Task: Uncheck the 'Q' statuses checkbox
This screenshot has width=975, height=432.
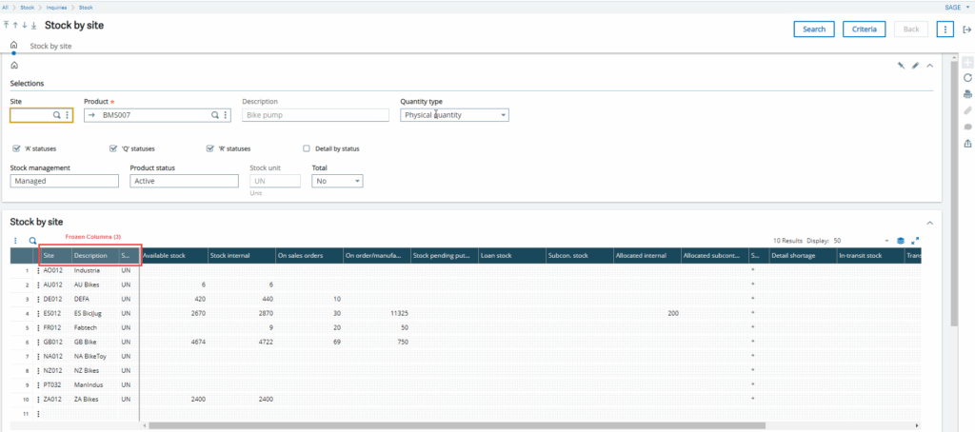Action: coord(113,148)
